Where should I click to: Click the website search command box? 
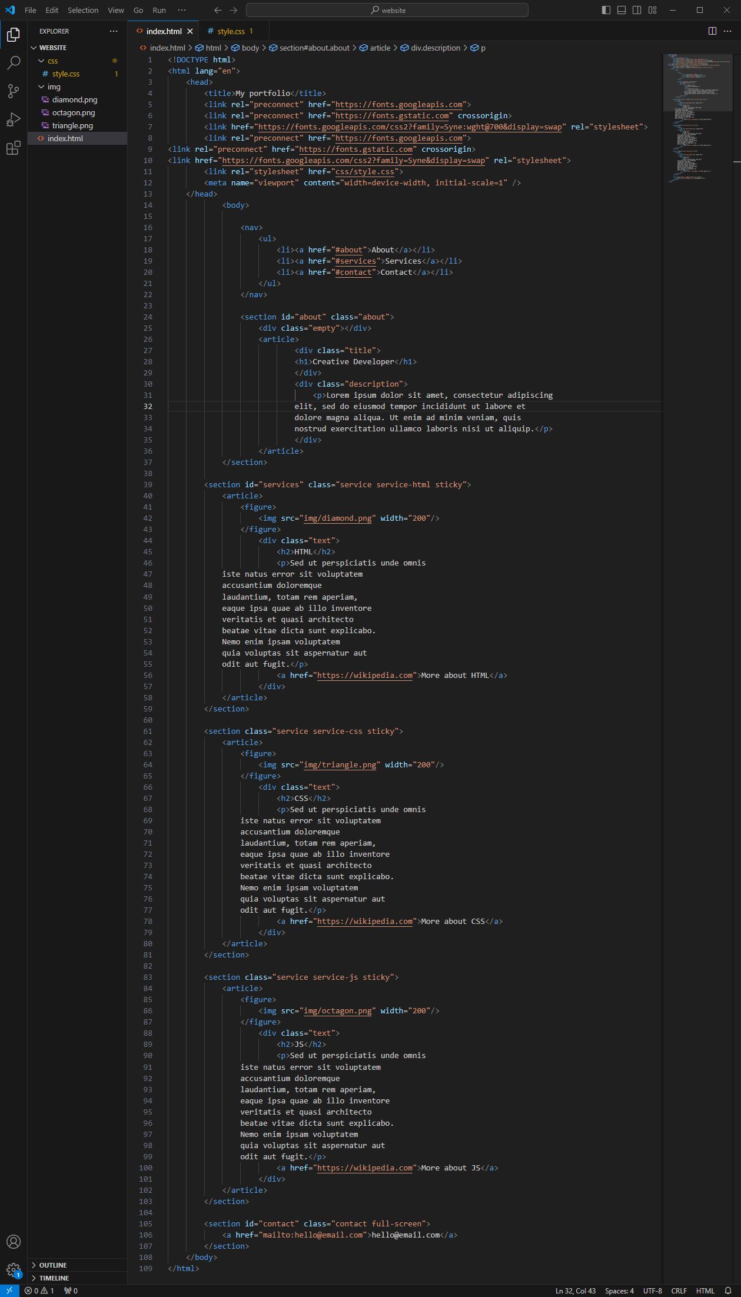(387, 10)
